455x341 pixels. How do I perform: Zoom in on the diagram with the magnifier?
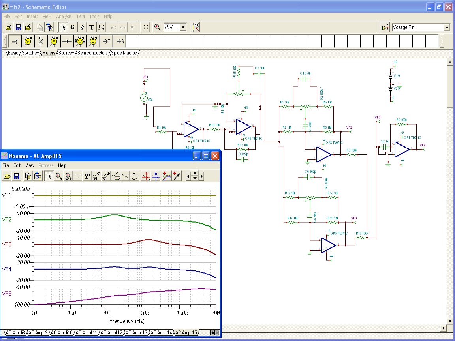pyautogui.click(x=58, y=176)
